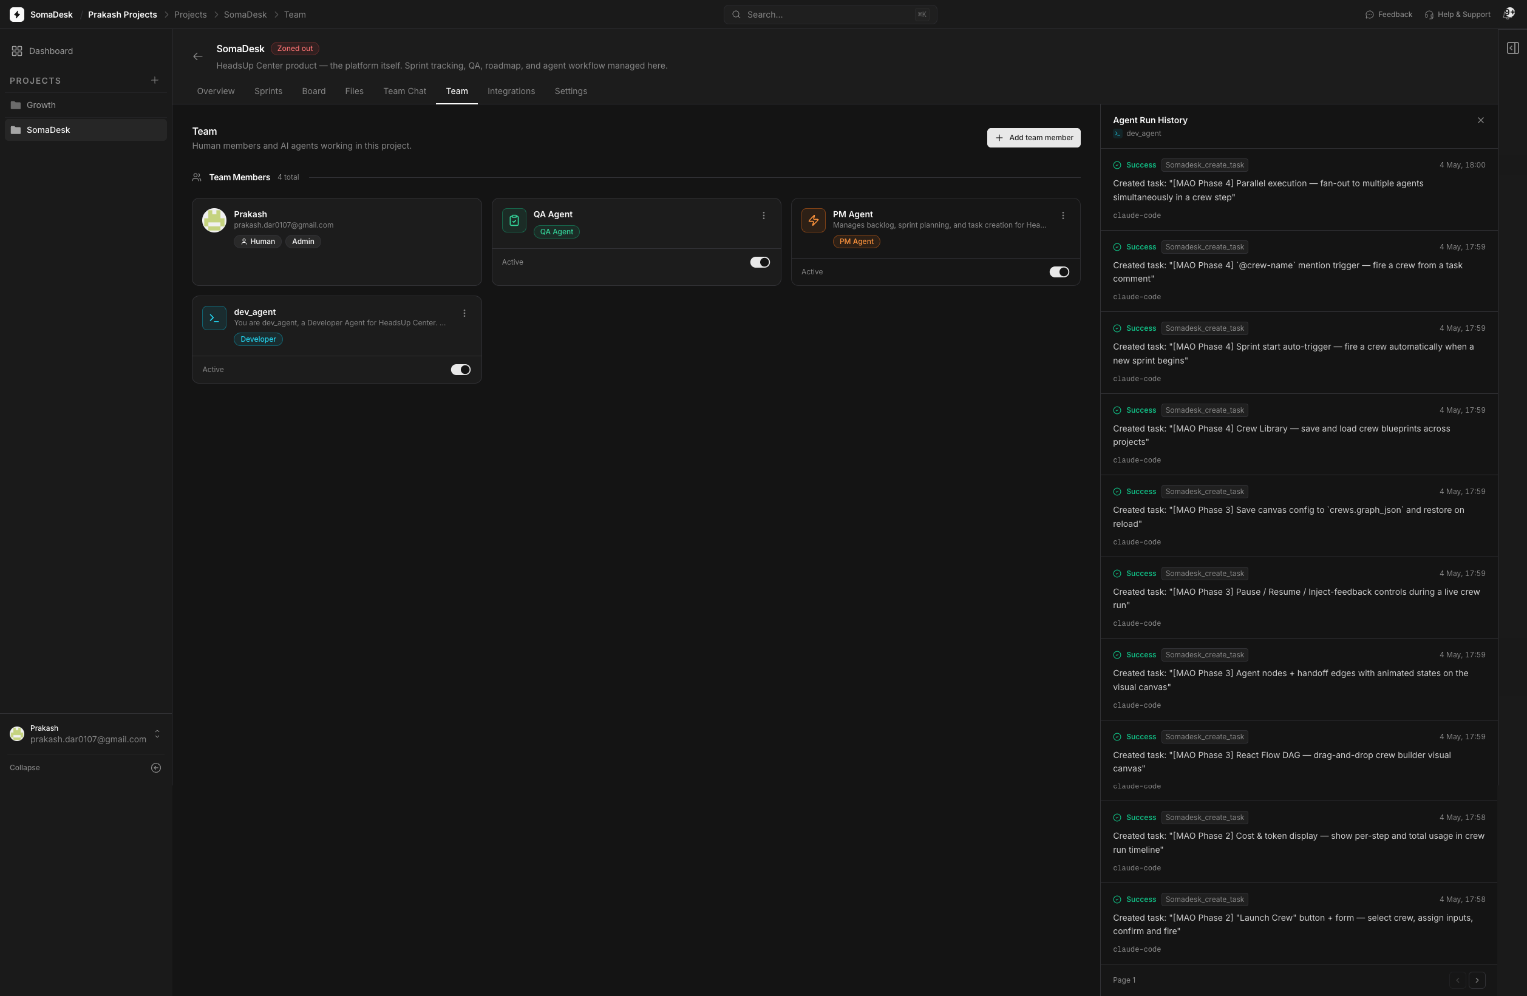Go to previous page of run history
Image resolution: width=1527 pixels, height=996 pixels.
click(x=1458, y=980)
